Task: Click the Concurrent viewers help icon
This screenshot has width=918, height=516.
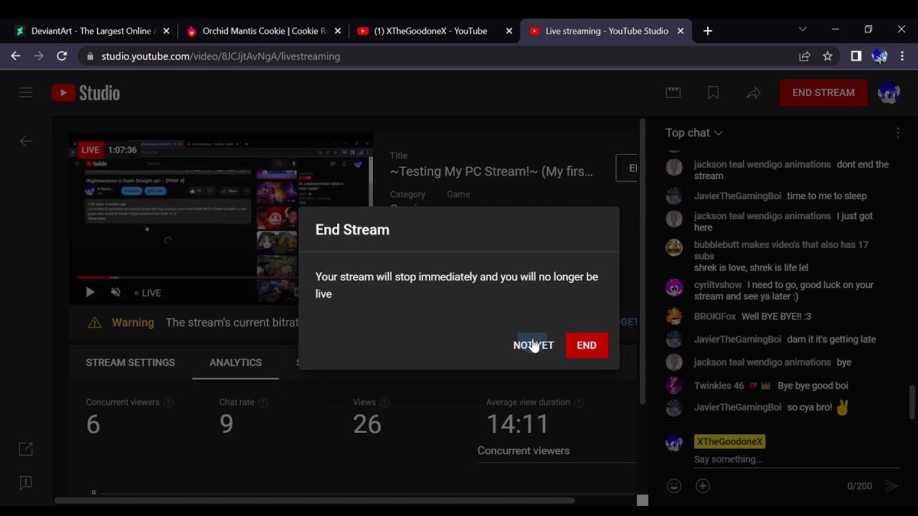Action: coord(169,403)
